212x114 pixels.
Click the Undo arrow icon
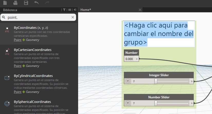click(x=36, y=3)
